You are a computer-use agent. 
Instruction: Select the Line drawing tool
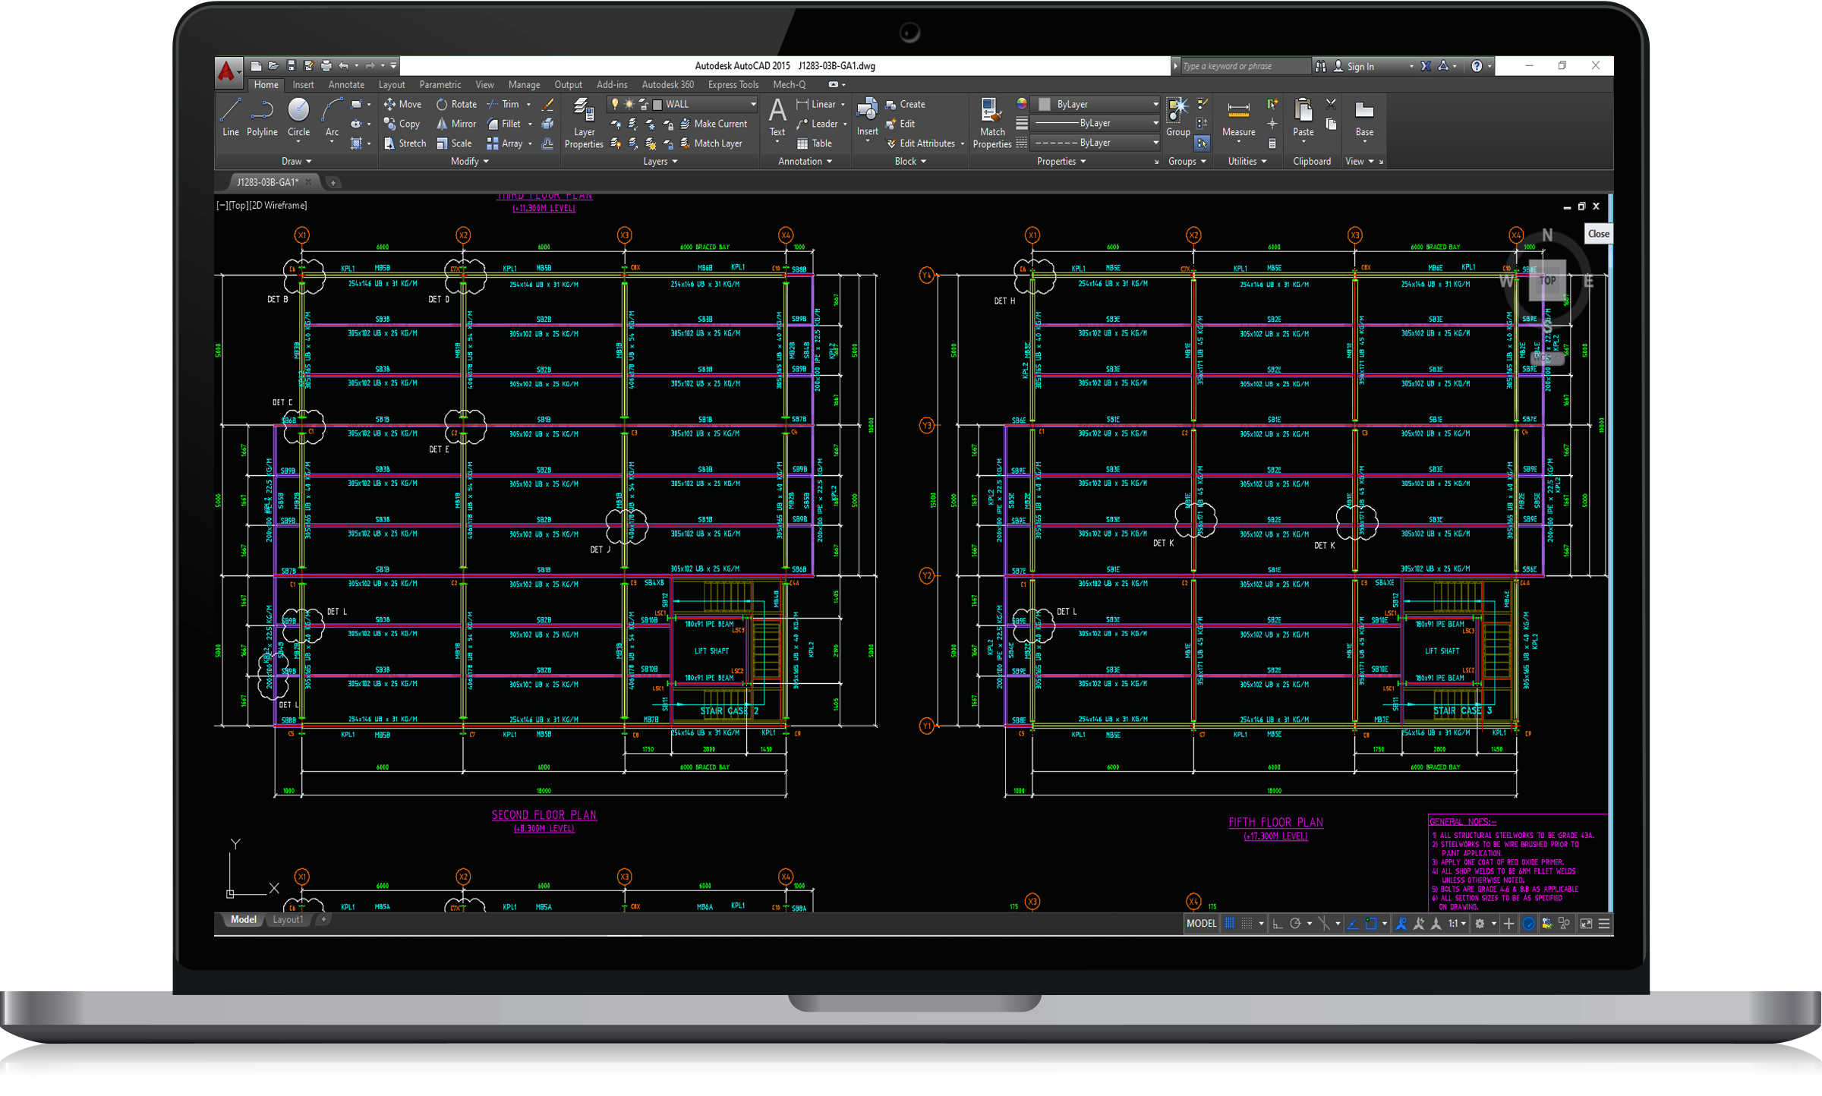pos(230,118)
